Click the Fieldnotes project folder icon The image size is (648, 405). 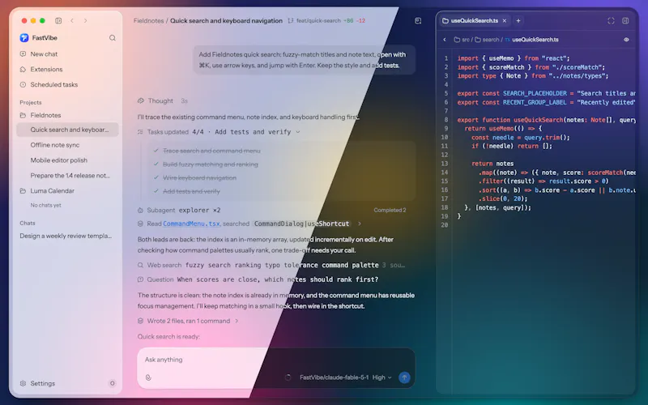[x=23, y=115]
